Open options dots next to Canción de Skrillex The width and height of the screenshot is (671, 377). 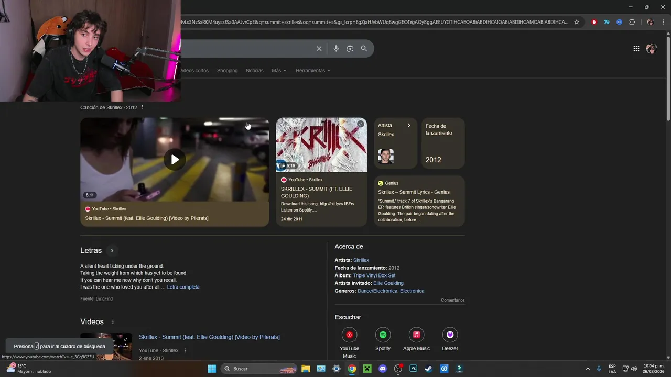[143, 107]
